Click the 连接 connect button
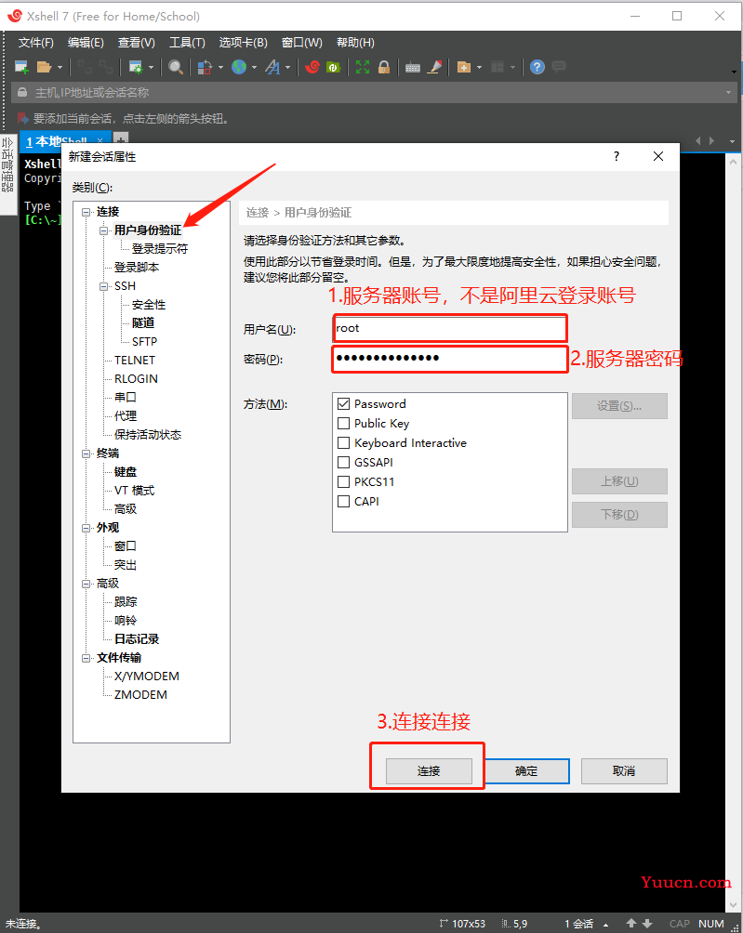 [429, 771]
